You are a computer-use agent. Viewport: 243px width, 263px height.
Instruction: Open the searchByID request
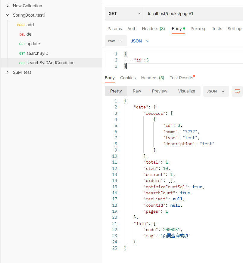tap(37, 53)
